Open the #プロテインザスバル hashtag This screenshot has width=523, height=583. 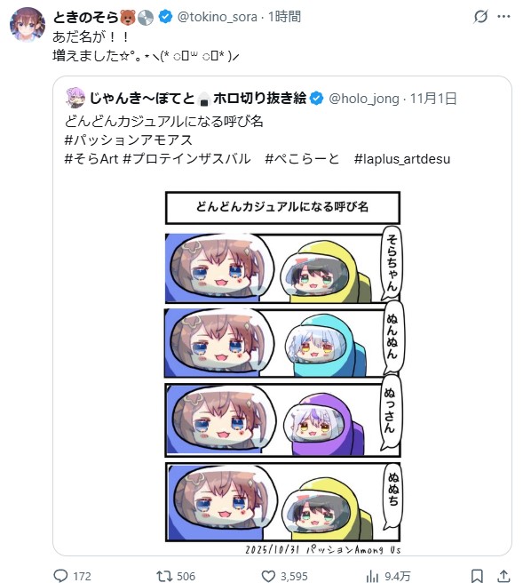186,159
